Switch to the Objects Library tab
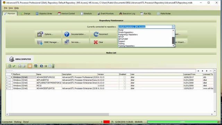Image resolution: width=222 pixels, height=125 pixels. tap(44, 14)
